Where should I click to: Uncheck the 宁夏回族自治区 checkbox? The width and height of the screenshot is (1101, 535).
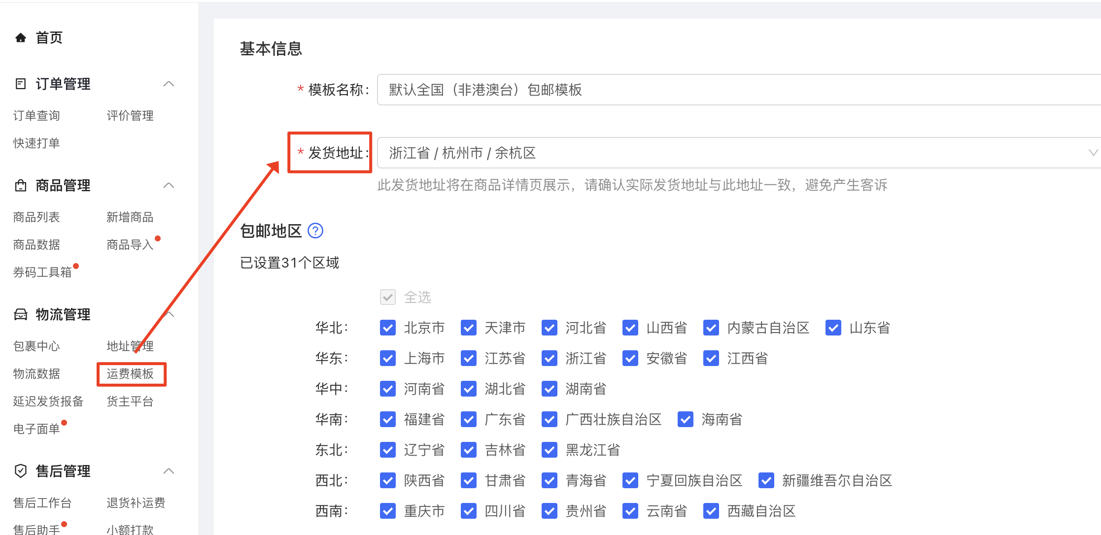pyautogui.click(x=630, y=480)
